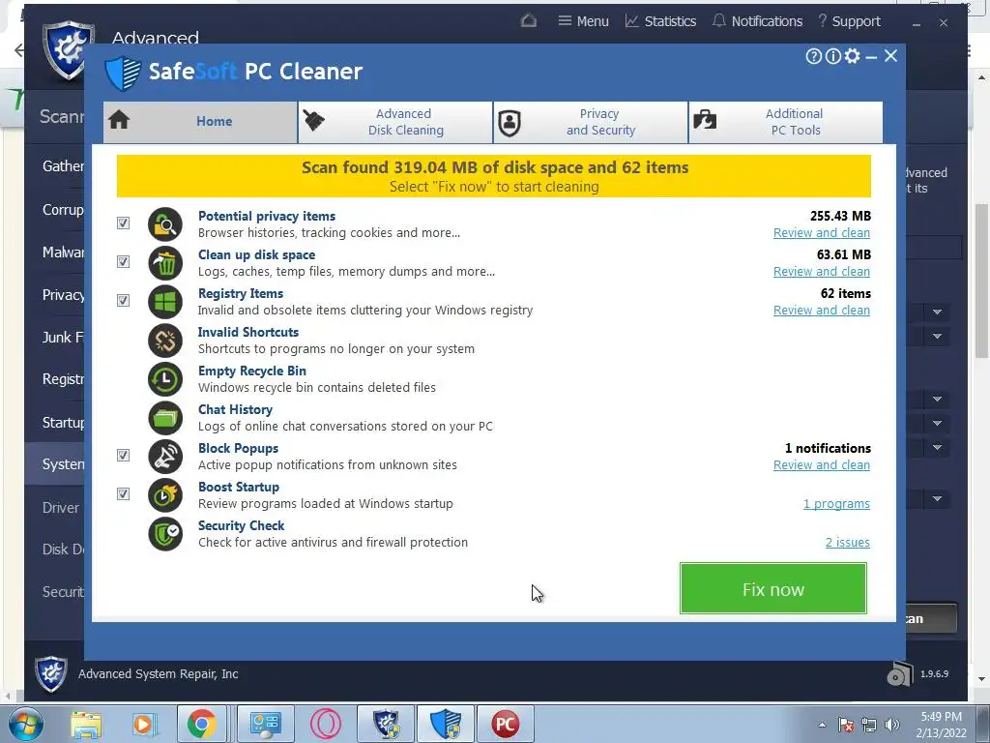Open Statistics in Advanced System Repair

click(x=660, y=21)
